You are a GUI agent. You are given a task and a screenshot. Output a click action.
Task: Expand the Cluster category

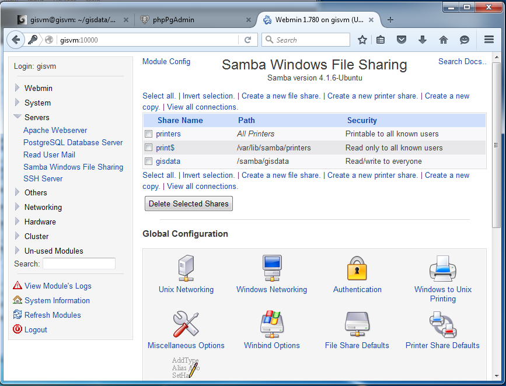(x=17, y=236)
